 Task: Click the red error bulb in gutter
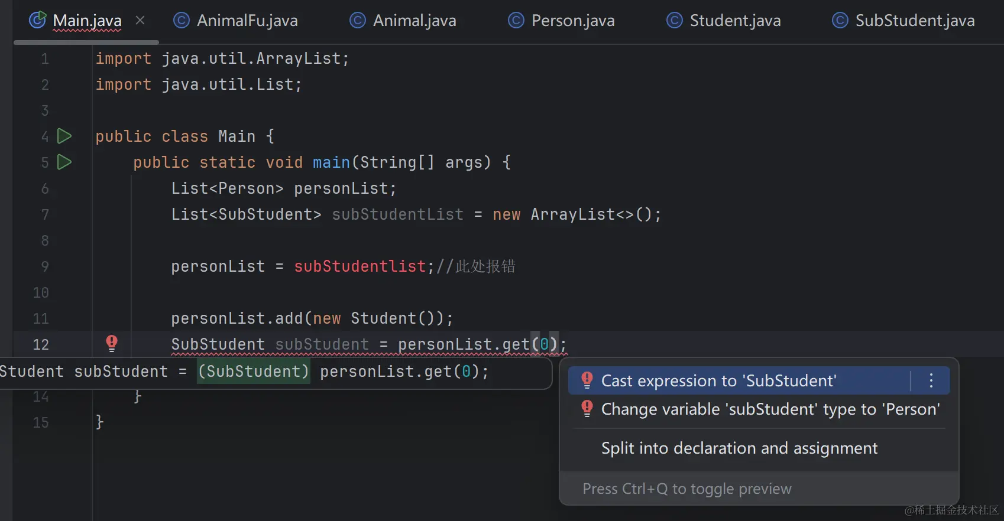coord(111,343)
